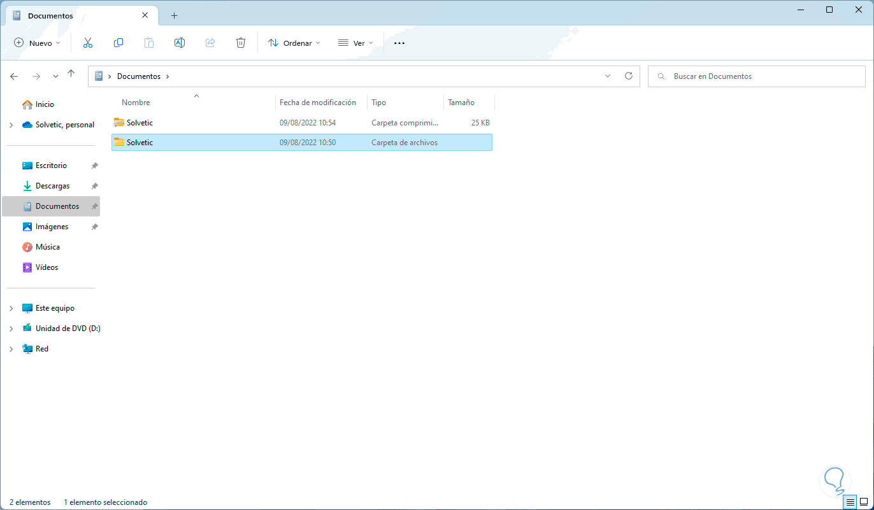Click the Vídeos icon in sidebar
Image resolution: width=874 pixels, height=510 pixels.
tap(27, 267)
